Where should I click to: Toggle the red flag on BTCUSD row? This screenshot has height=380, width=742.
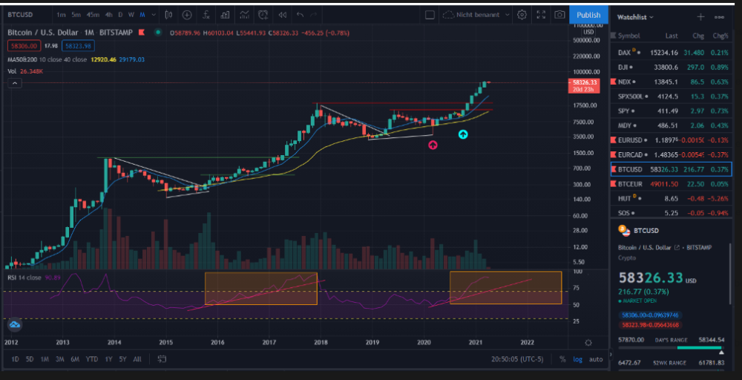[x=614, y=169]
